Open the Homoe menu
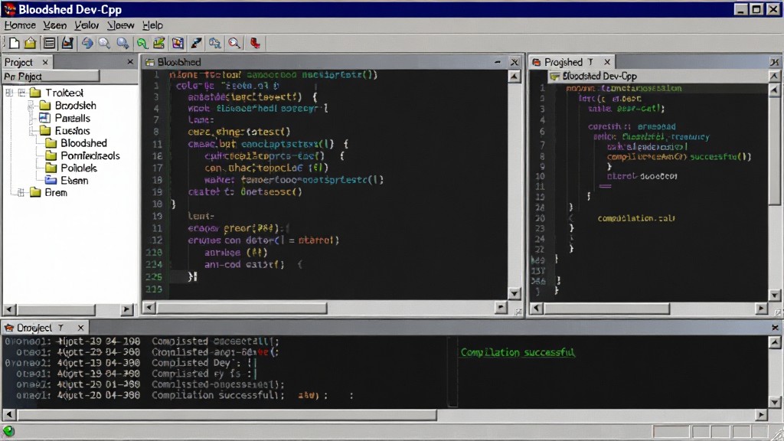The image size is (784, 441). [x=20, y=25]
